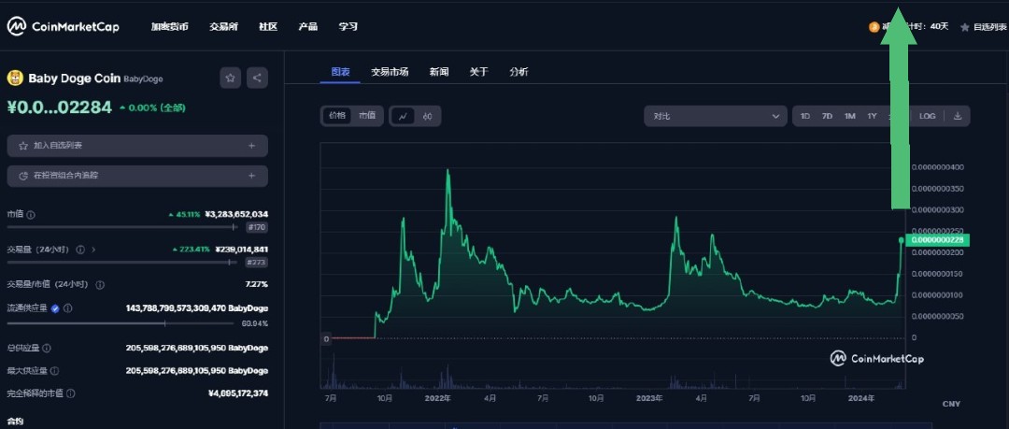The height and width of the screenshot is (429, 1009).
Task: Click the market cap rank #170 badge
Action: pyautogui.click(x=258, y=227)
